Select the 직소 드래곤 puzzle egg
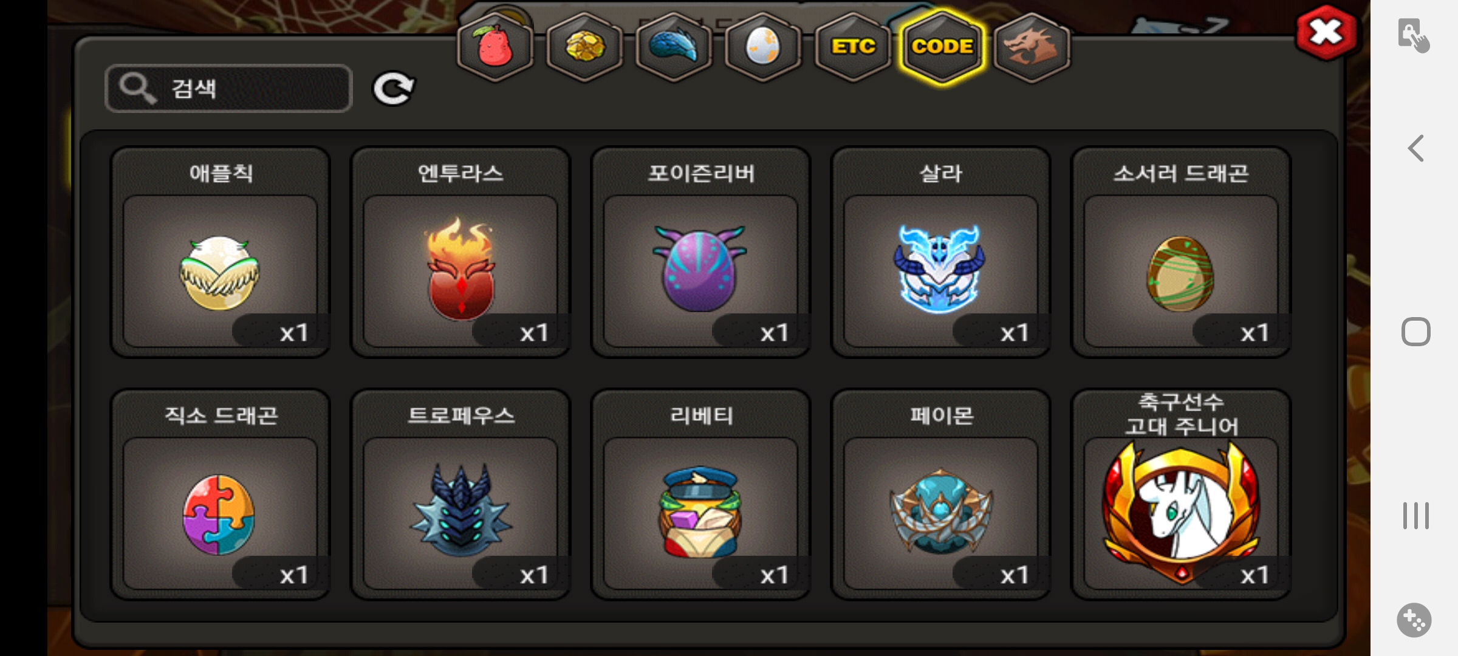 pos(220,494)
